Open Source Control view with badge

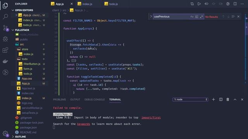click(6, 28)
